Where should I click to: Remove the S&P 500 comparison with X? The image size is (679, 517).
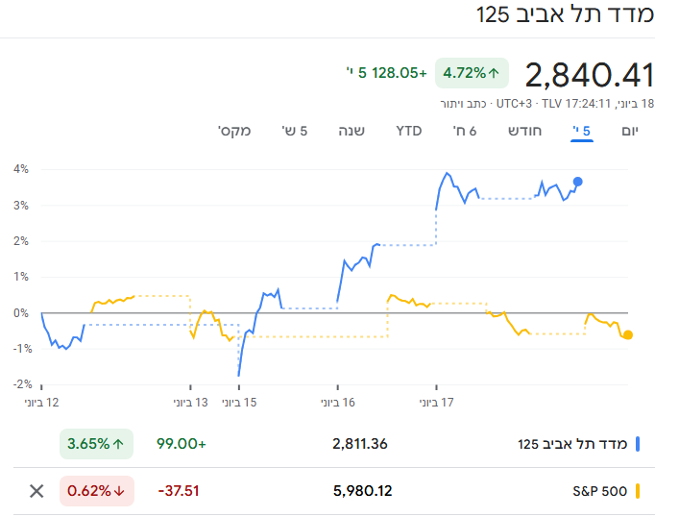pyautogui.click(x=36, y=491)
